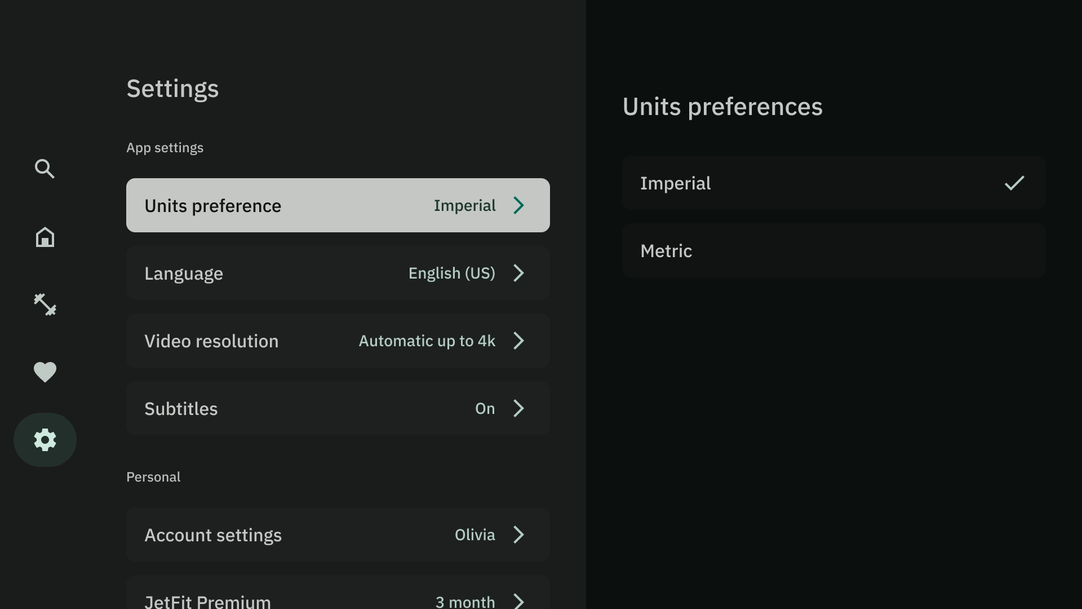The width and height of the screenshot is (1082, 609).
Task: Enable Imperial checkmark selection
Action: [1014, 183]
